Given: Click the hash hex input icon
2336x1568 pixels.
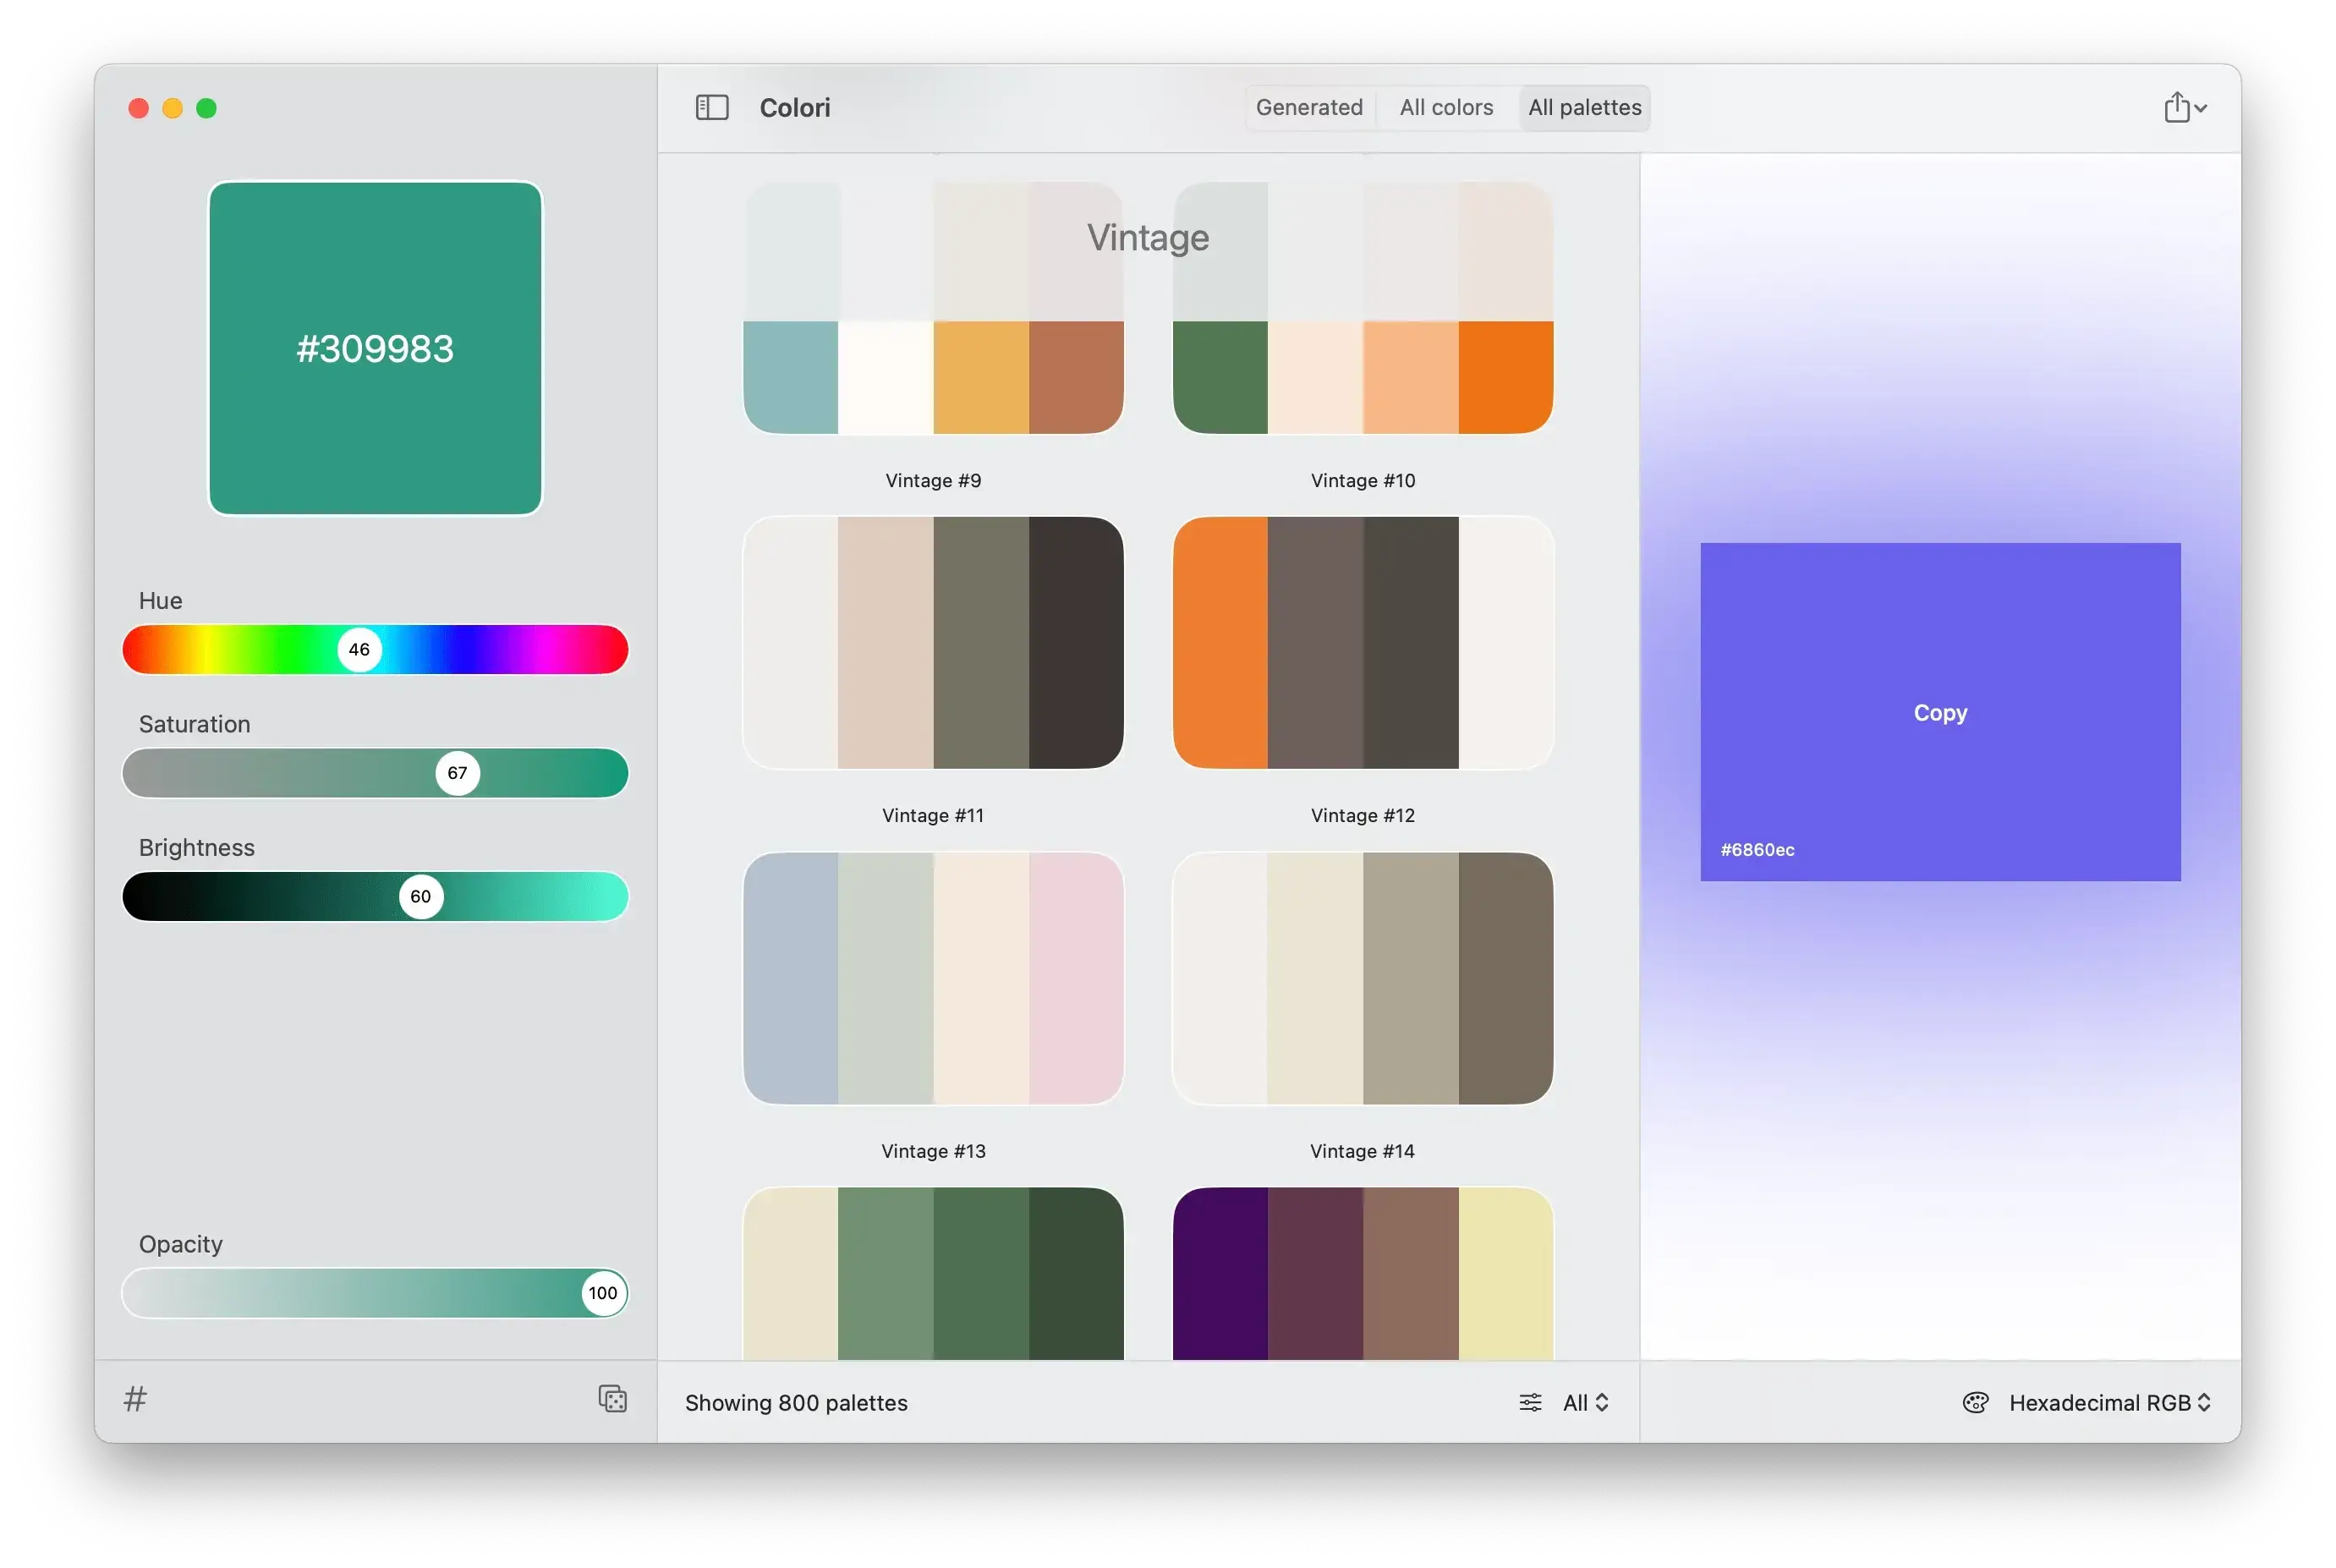Looking at the screenshot, I should pyautogui.click(x=135, y=1398).
